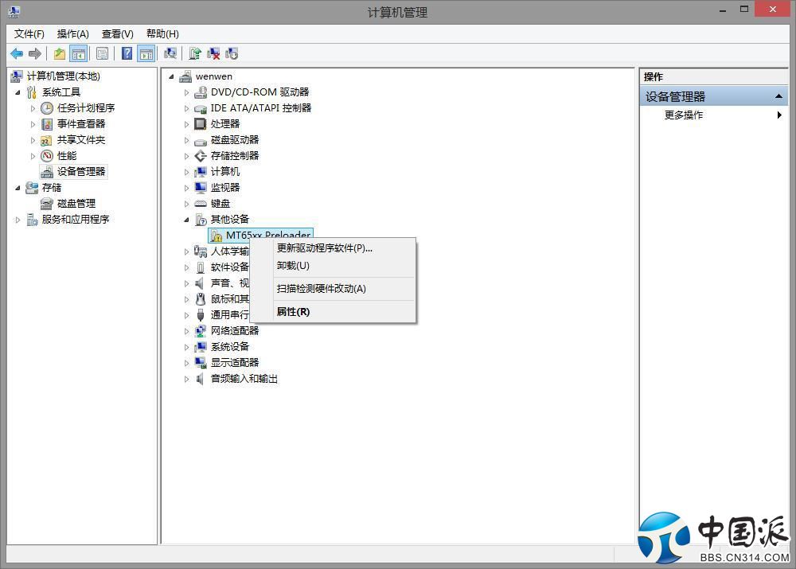Click the 显示适配器 icon

[x=201, y=362]
